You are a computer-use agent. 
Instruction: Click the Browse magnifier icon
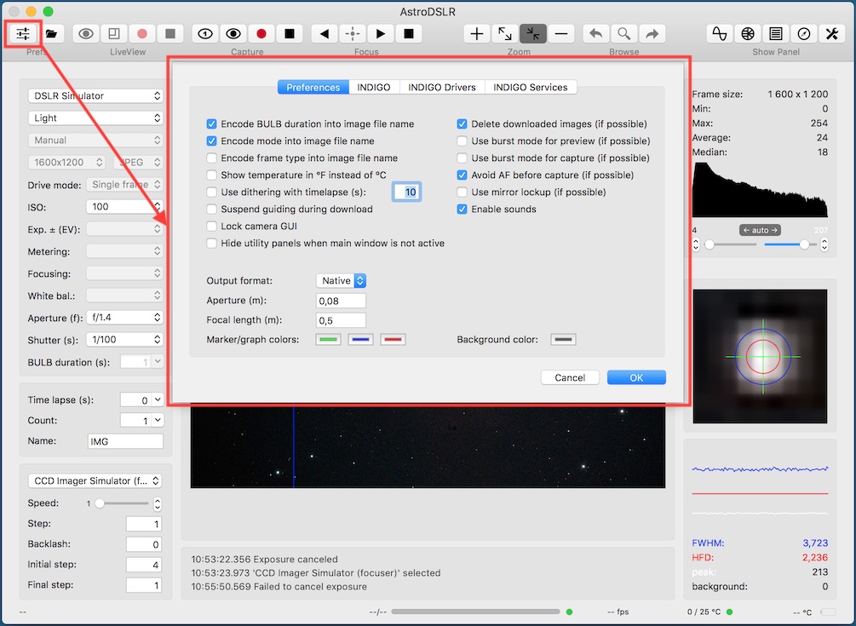point(624,34)
